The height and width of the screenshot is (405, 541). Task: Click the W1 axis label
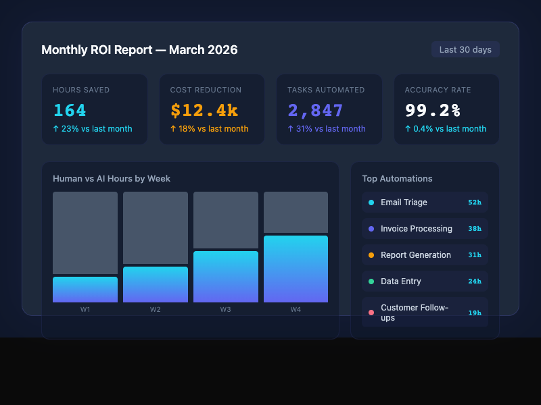85,309
